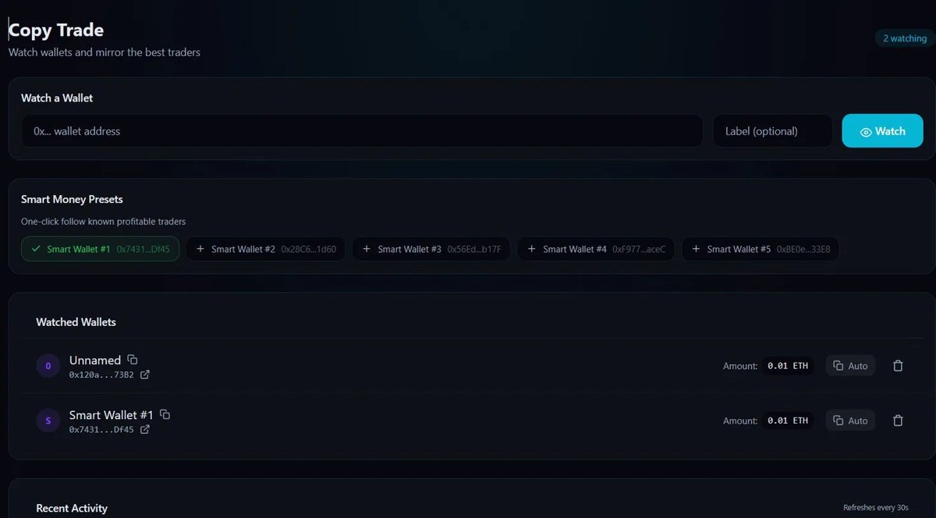The height and width of the screenshot is (518, 936).
Task: Open Smart Wallet #1 in block explorer
Action: [x=145, y=429]
